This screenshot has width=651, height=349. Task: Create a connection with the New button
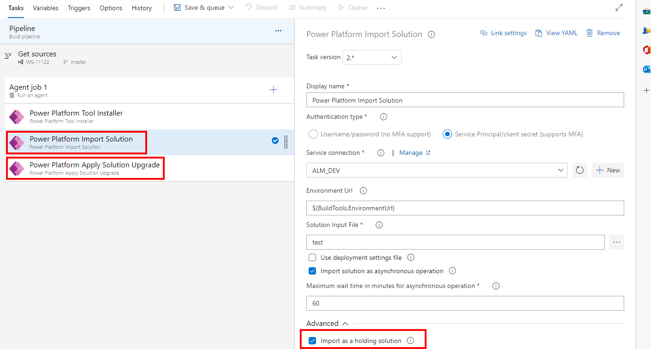[x=608, y=170]
